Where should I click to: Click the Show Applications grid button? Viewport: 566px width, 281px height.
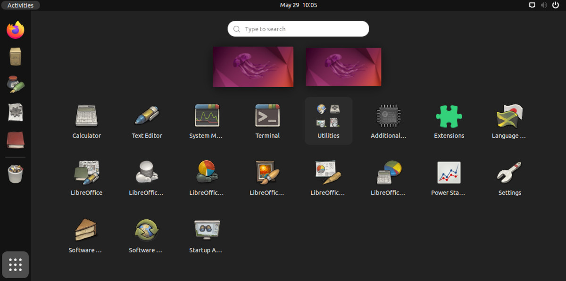[15, 264]
